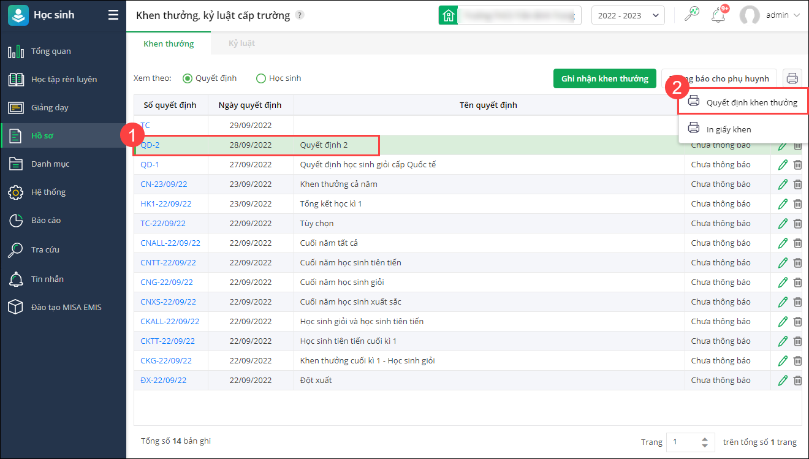
Task: Increase the page number with stepper arrow
Action: point(705,439)
